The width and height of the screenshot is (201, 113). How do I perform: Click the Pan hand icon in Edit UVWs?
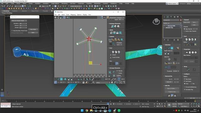click(112, 82)
